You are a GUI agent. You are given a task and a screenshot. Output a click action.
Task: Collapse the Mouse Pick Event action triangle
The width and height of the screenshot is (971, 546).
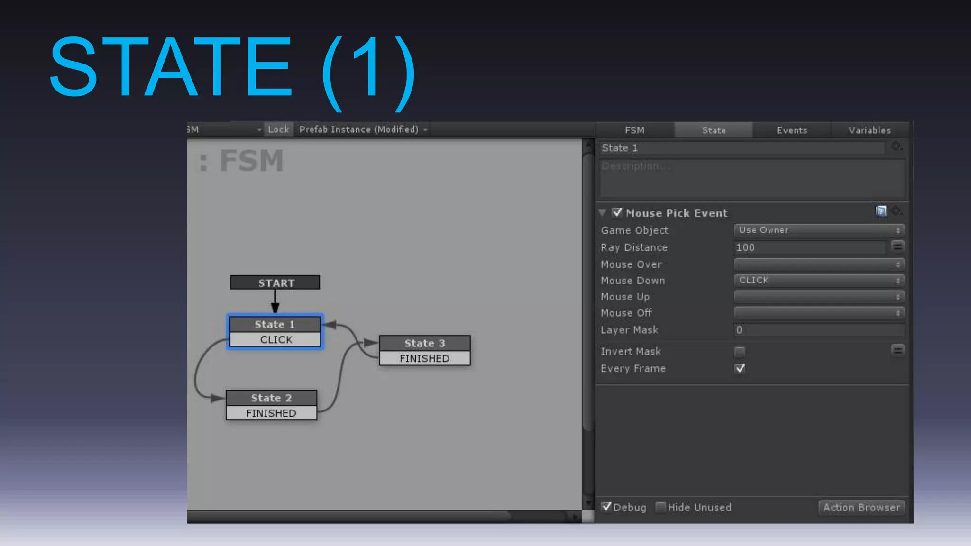(x=603, y=213)
